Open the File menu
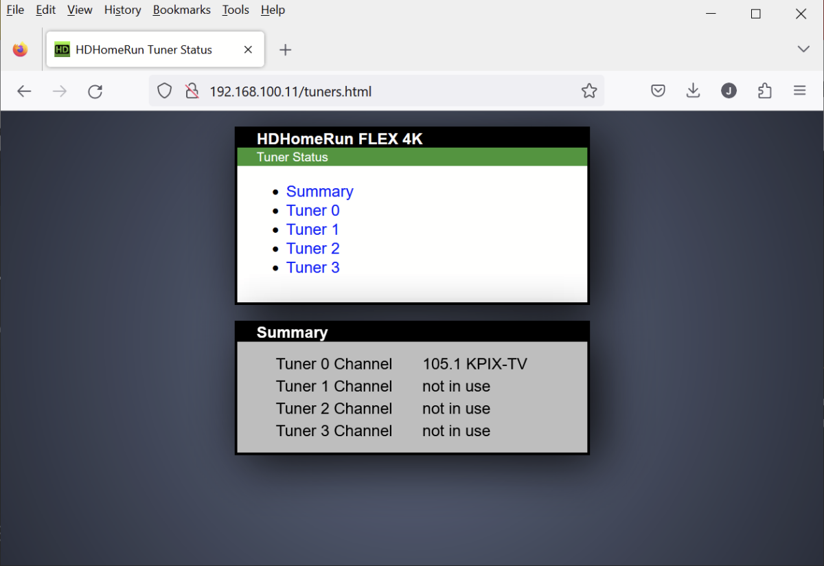 15,10
